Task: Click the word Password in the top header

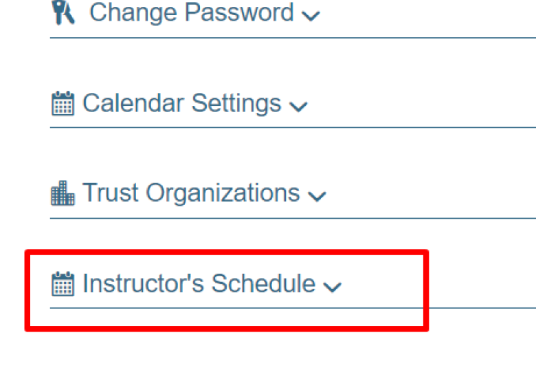Action: pos(239,12)
